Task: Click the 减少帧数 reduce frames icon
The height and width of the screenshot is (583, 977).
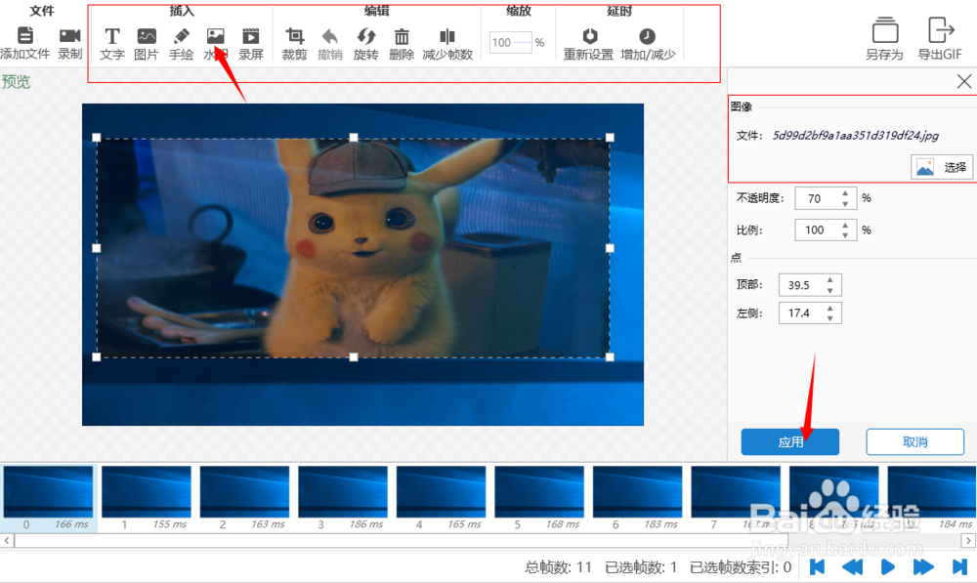Action: tap(447, 36)
